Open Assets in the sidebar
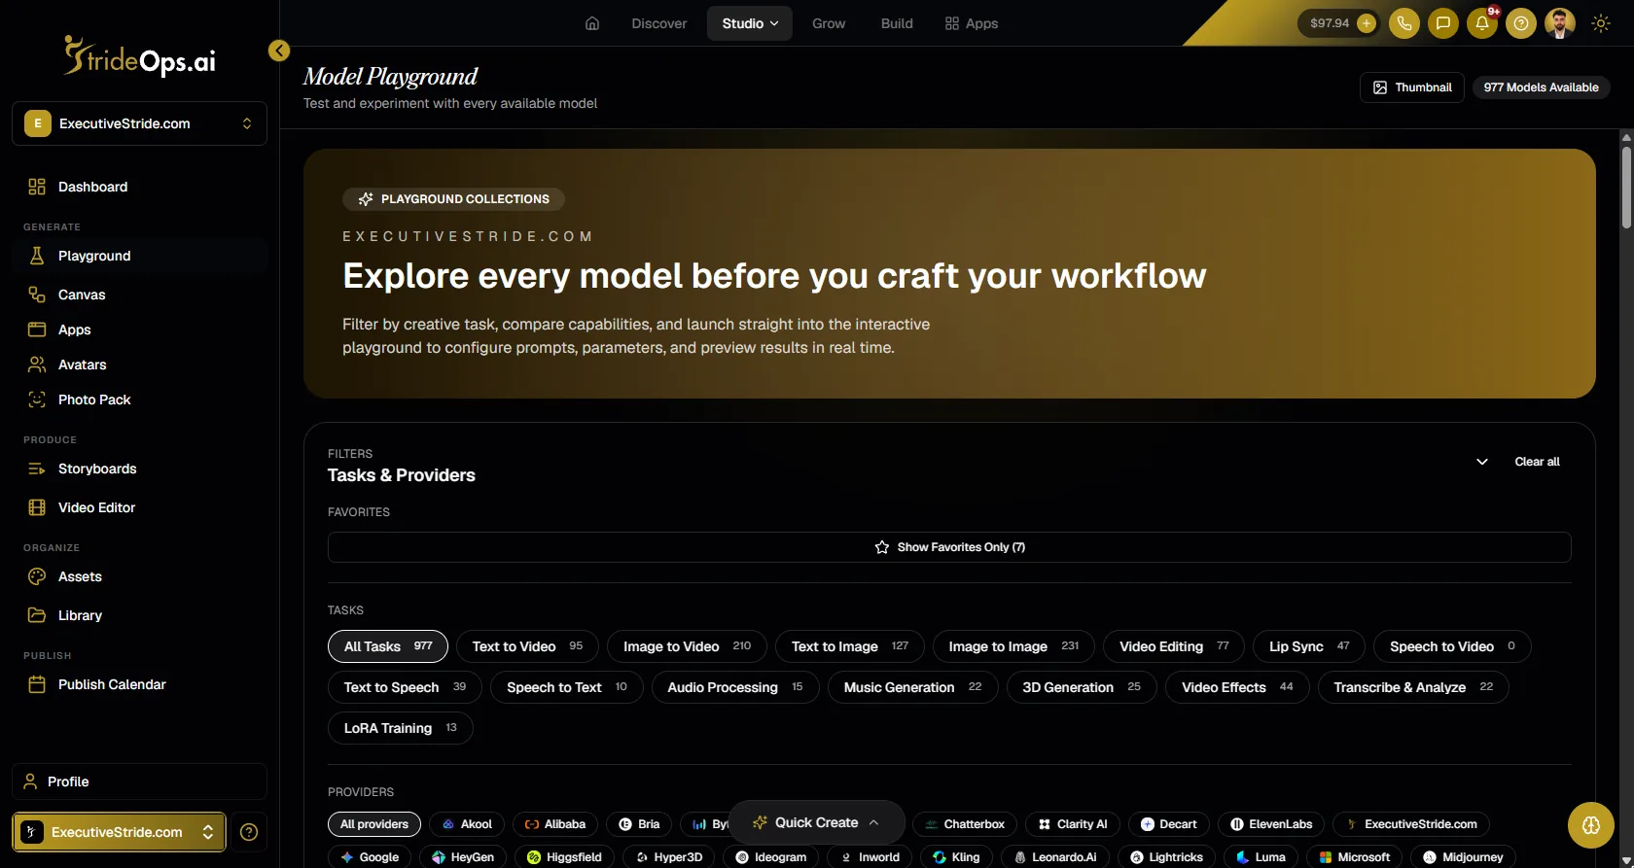 (139, 576)
